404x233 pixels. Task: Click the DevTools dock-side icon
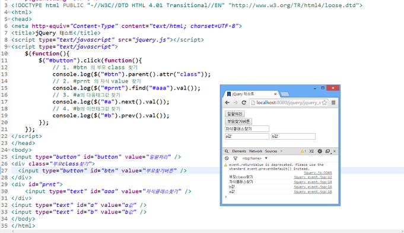[327, 151]
